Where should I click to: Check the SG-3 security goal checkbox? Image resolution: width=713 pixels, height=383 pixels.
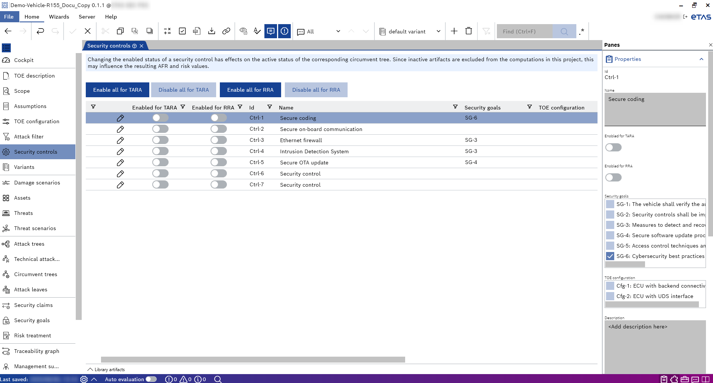click(x=610, y=225)
